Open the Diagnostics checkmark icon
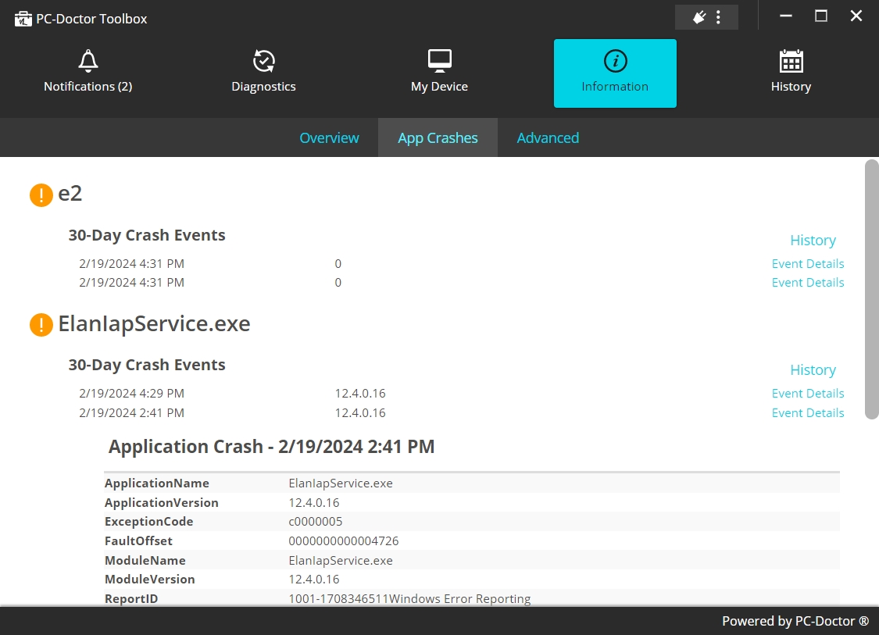Image resolution: width=879 pixels, height=635 pixels. (263, 61)
